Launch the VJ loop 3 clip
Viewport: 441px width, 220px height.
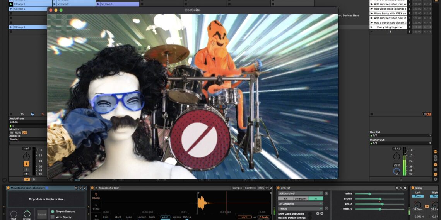99,4
